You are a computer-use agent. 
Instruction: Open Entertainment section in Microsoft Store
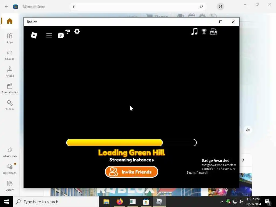coord(10,88)
